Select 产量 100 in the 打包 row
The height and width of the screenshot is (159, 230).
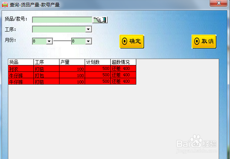(x=72, y=75)
